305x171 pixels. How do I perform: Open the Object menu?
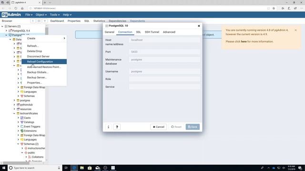click(x=41, y=15)
